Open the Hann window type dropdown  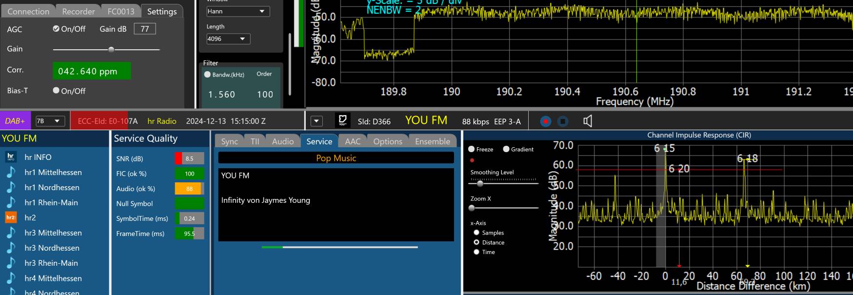[x=238, y=11]
